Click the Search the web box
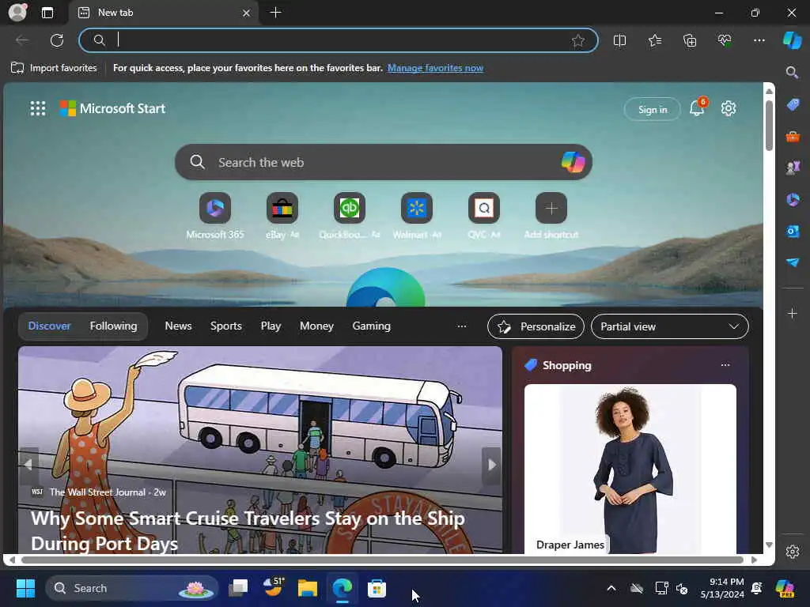The image size is (810, 607). 384,162
